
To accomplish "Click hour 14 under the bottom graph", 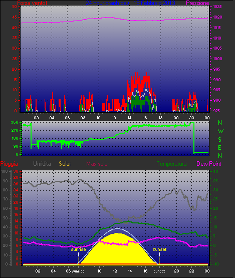I will pyautogui.click(x=130, y=271).
